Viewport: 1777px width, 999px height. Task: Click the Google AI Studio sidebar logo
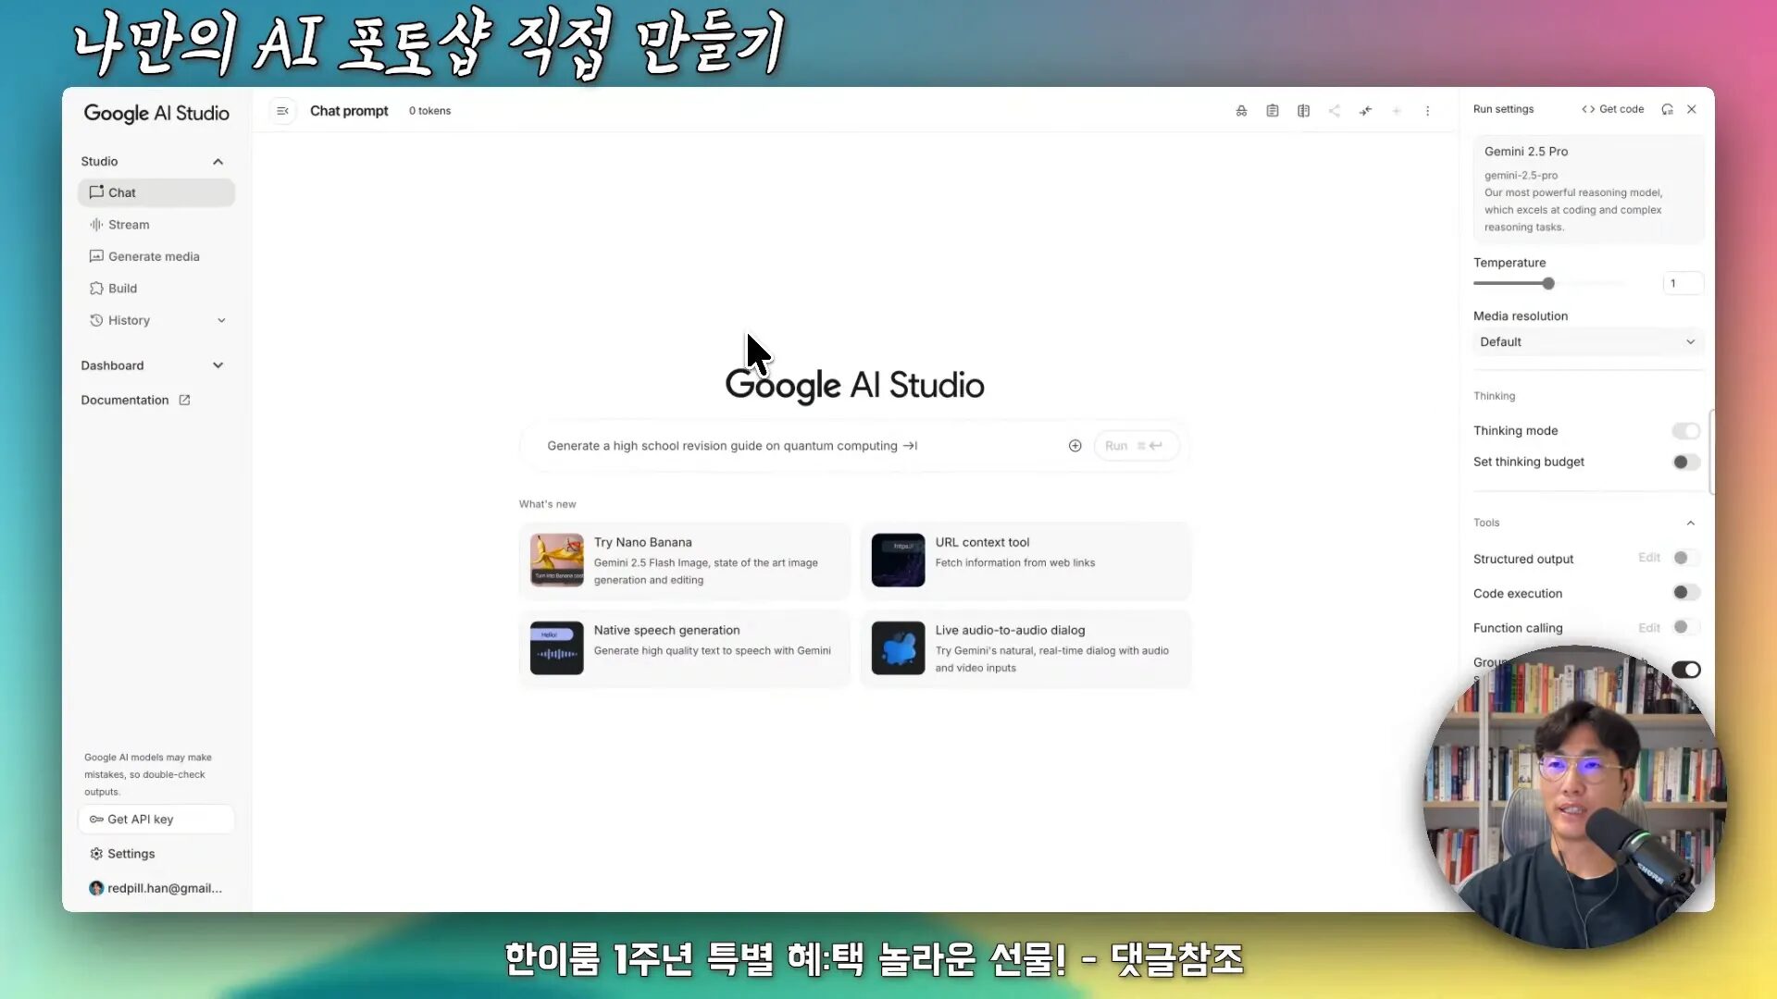(156, 113)
